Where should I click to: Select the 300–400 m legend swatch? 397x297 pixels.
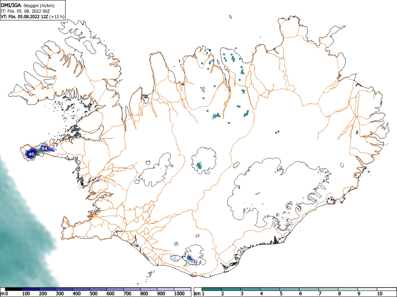[64, 289]
